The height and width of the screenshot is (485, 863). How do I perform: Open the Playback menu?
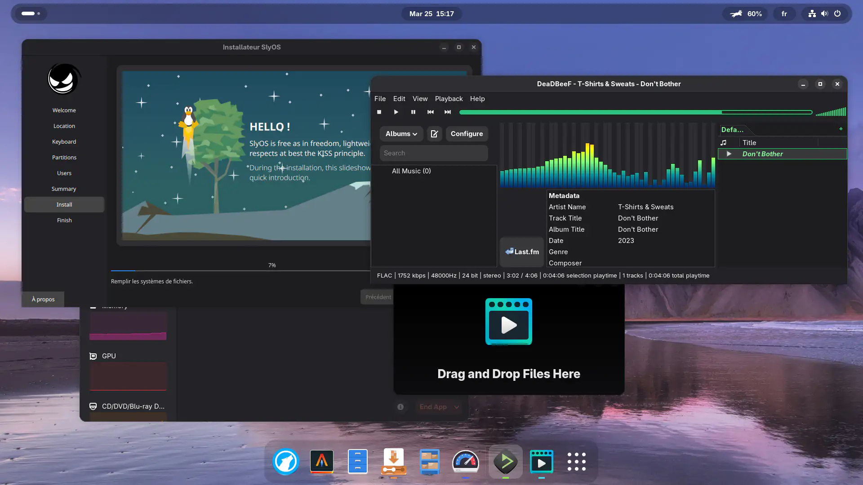click(x=449, y=99)
